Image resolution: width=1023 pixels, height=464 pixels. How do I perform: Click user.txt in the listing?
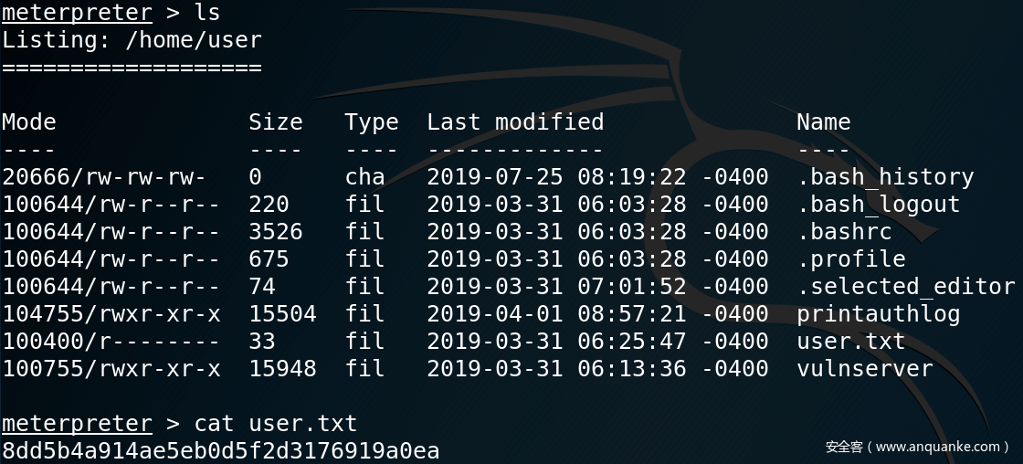850,342
